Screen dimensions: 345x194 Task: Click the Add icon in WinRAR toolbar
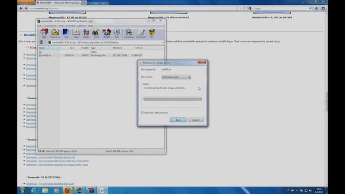point(44,33)
